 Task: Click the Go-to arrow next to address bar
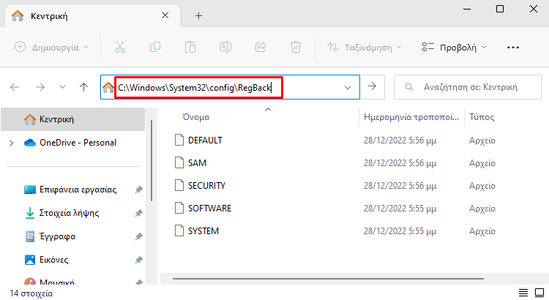point(372,86)
